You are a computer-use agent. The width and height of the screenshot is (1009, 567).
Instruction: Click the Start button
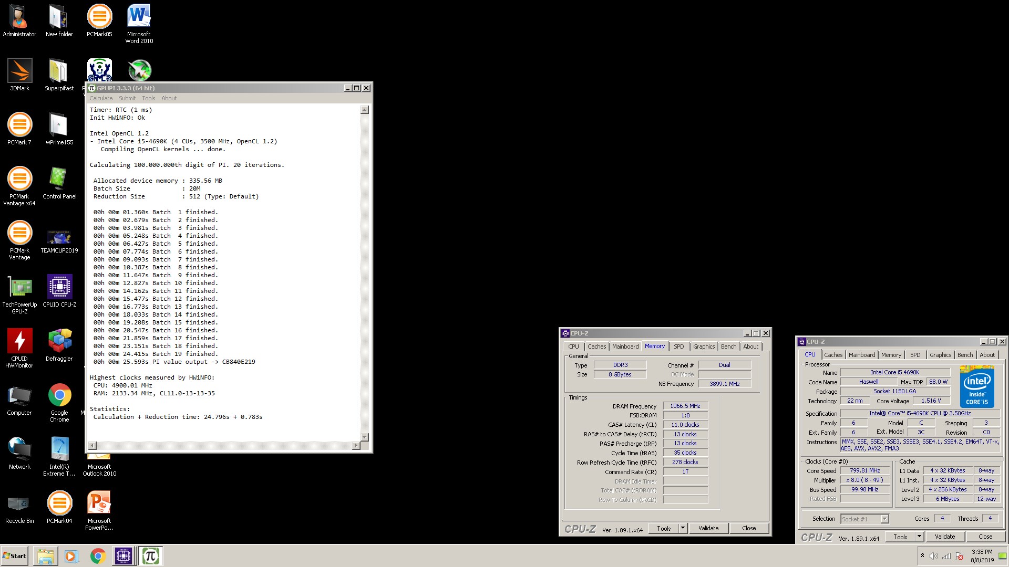(x=14, y=556)
